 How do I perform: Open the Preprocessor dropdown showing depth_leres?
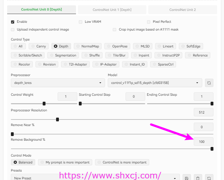click(x=58, y=83)
